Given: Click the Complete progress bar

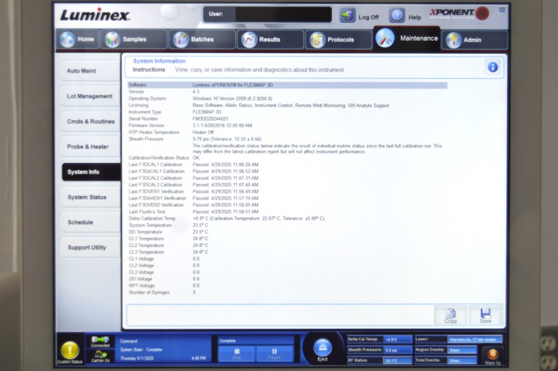Looking at the screenshot, I should point(256,340).
